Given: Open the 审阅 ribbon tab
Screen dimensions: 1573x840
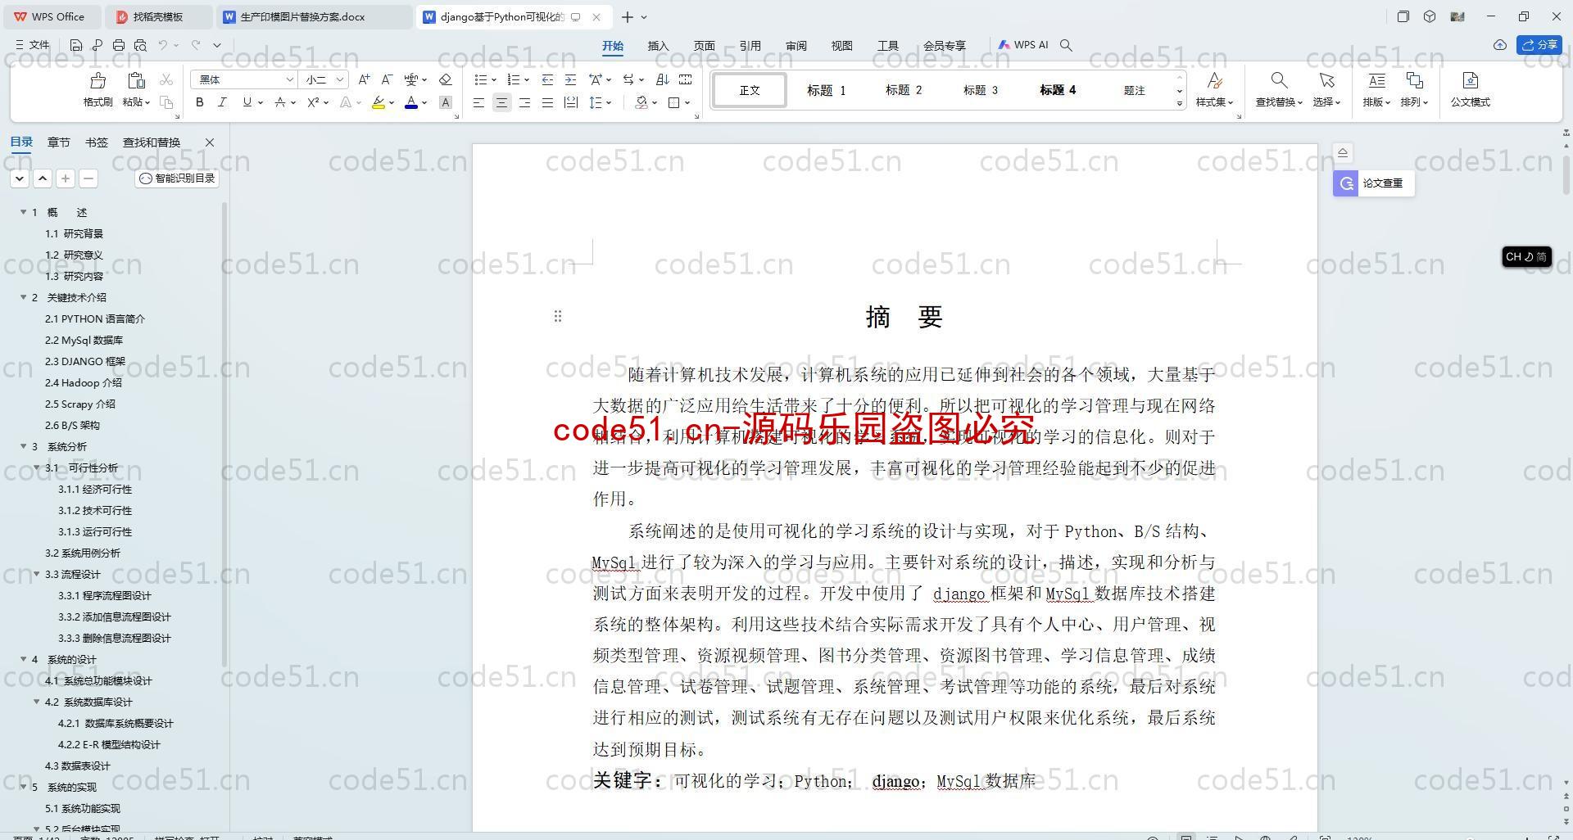Looking at the screenshot, I should (796, 46).
